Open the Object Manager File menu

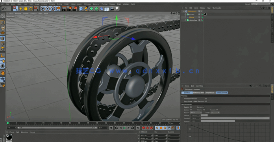click(x=186, y=8)
